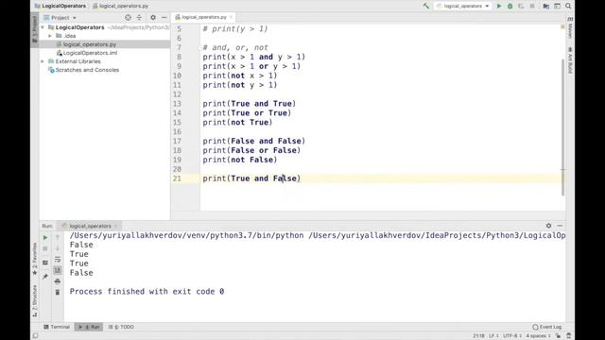Change 4 spaces indent setting
The image size is (605, 340).
click(x=538, y=336)
